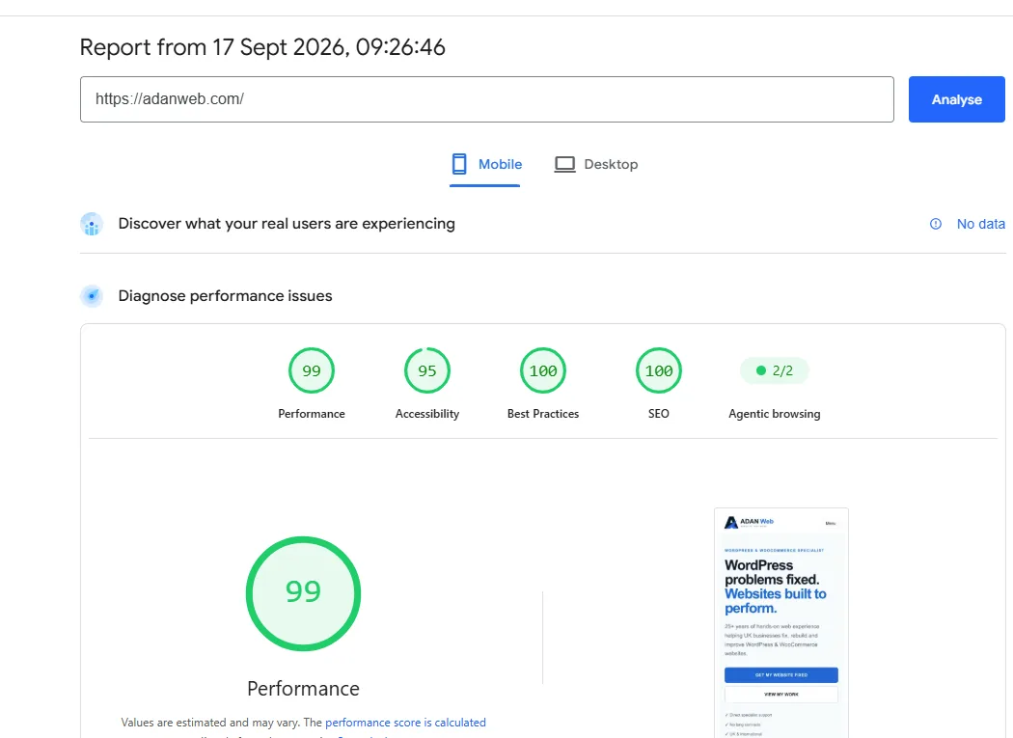Open the performance score is calculated link
The image size is (1013, 738).
[x=405, y=723]
